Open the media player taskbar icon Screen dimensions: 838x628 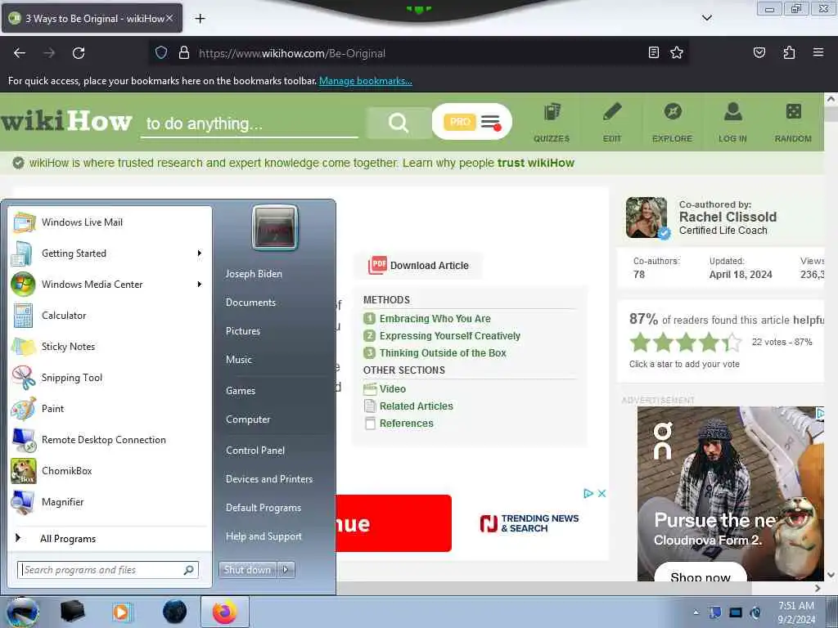(121, 612)
